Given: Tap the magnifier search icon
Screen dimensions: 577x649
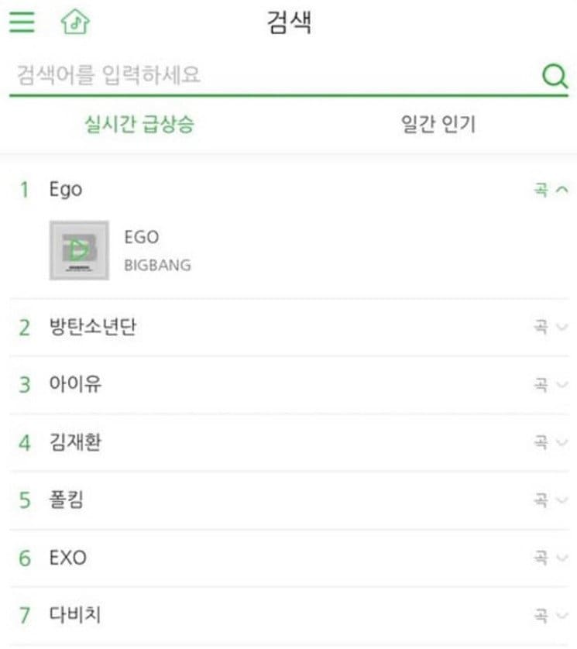Looking at the screenshot, I should click(x=555, y=76).
